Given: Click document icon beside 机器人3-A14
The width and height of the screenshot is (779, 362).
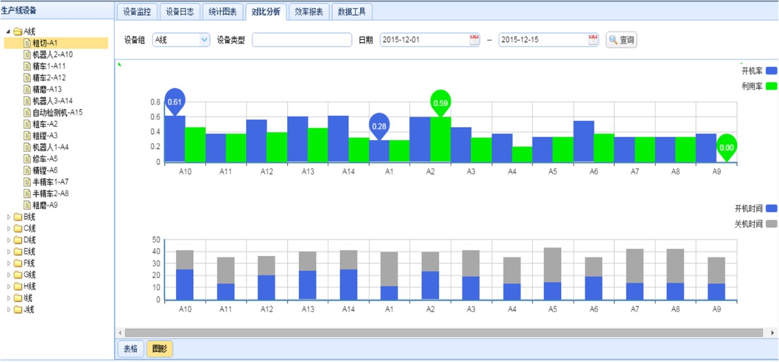Looking at the screenshot, I should tap(27, 101).
